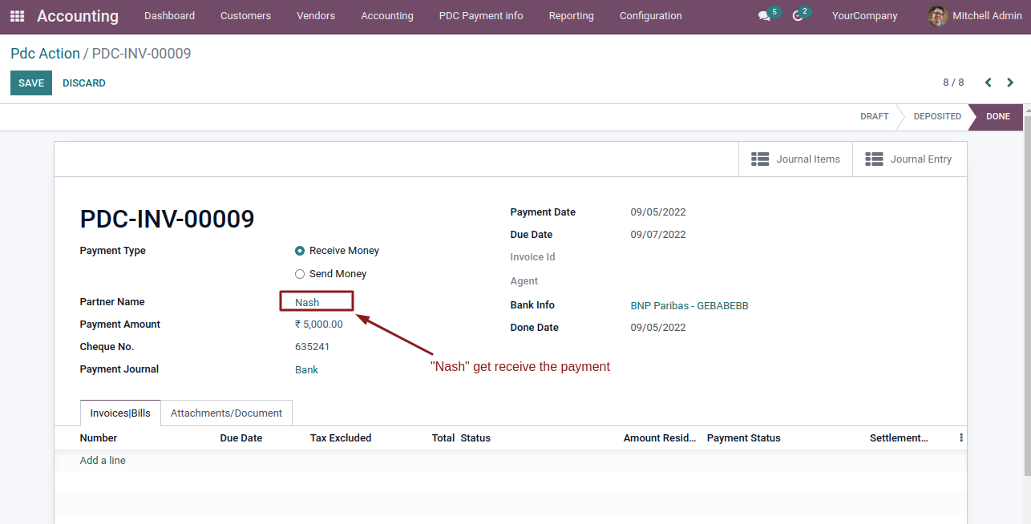The height and width of the screenshot is (524, 1031).
Task: Select the Receive Money radio option
Action: (300, 251)
